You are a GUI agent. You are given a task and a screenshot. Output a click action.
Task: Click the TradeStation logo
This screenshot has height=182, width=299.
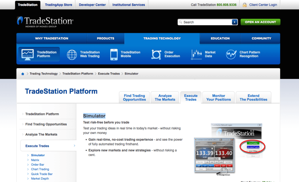click(45, 22)
